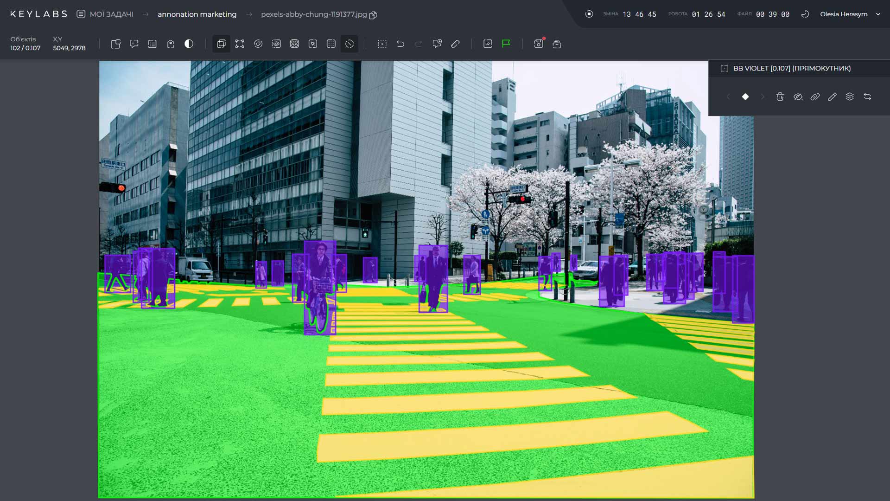Viewport: 890px width, 501px height.
Task: Toggle visibility of the BB VIOLET annotation
Action: (798, 97)
